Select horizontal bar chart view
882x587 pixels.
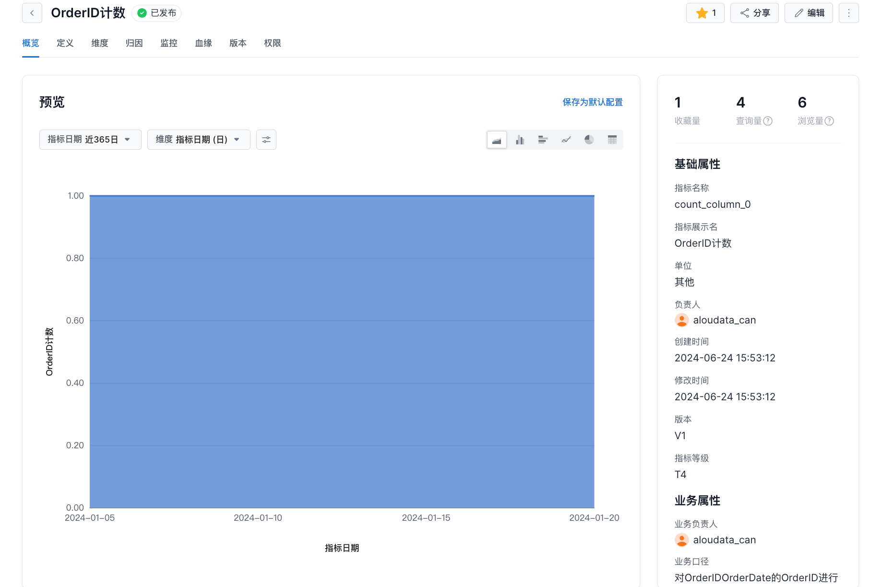tap(543, 140)
